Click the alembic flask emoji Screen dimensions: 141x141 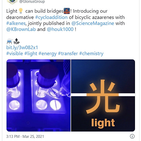[x=9, y=41]
